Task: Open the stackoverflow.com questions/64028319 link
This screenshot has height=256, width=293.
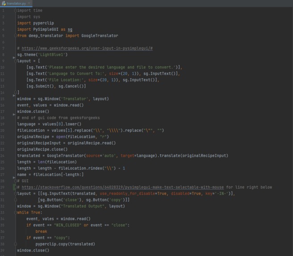Action: click(122, 187)
